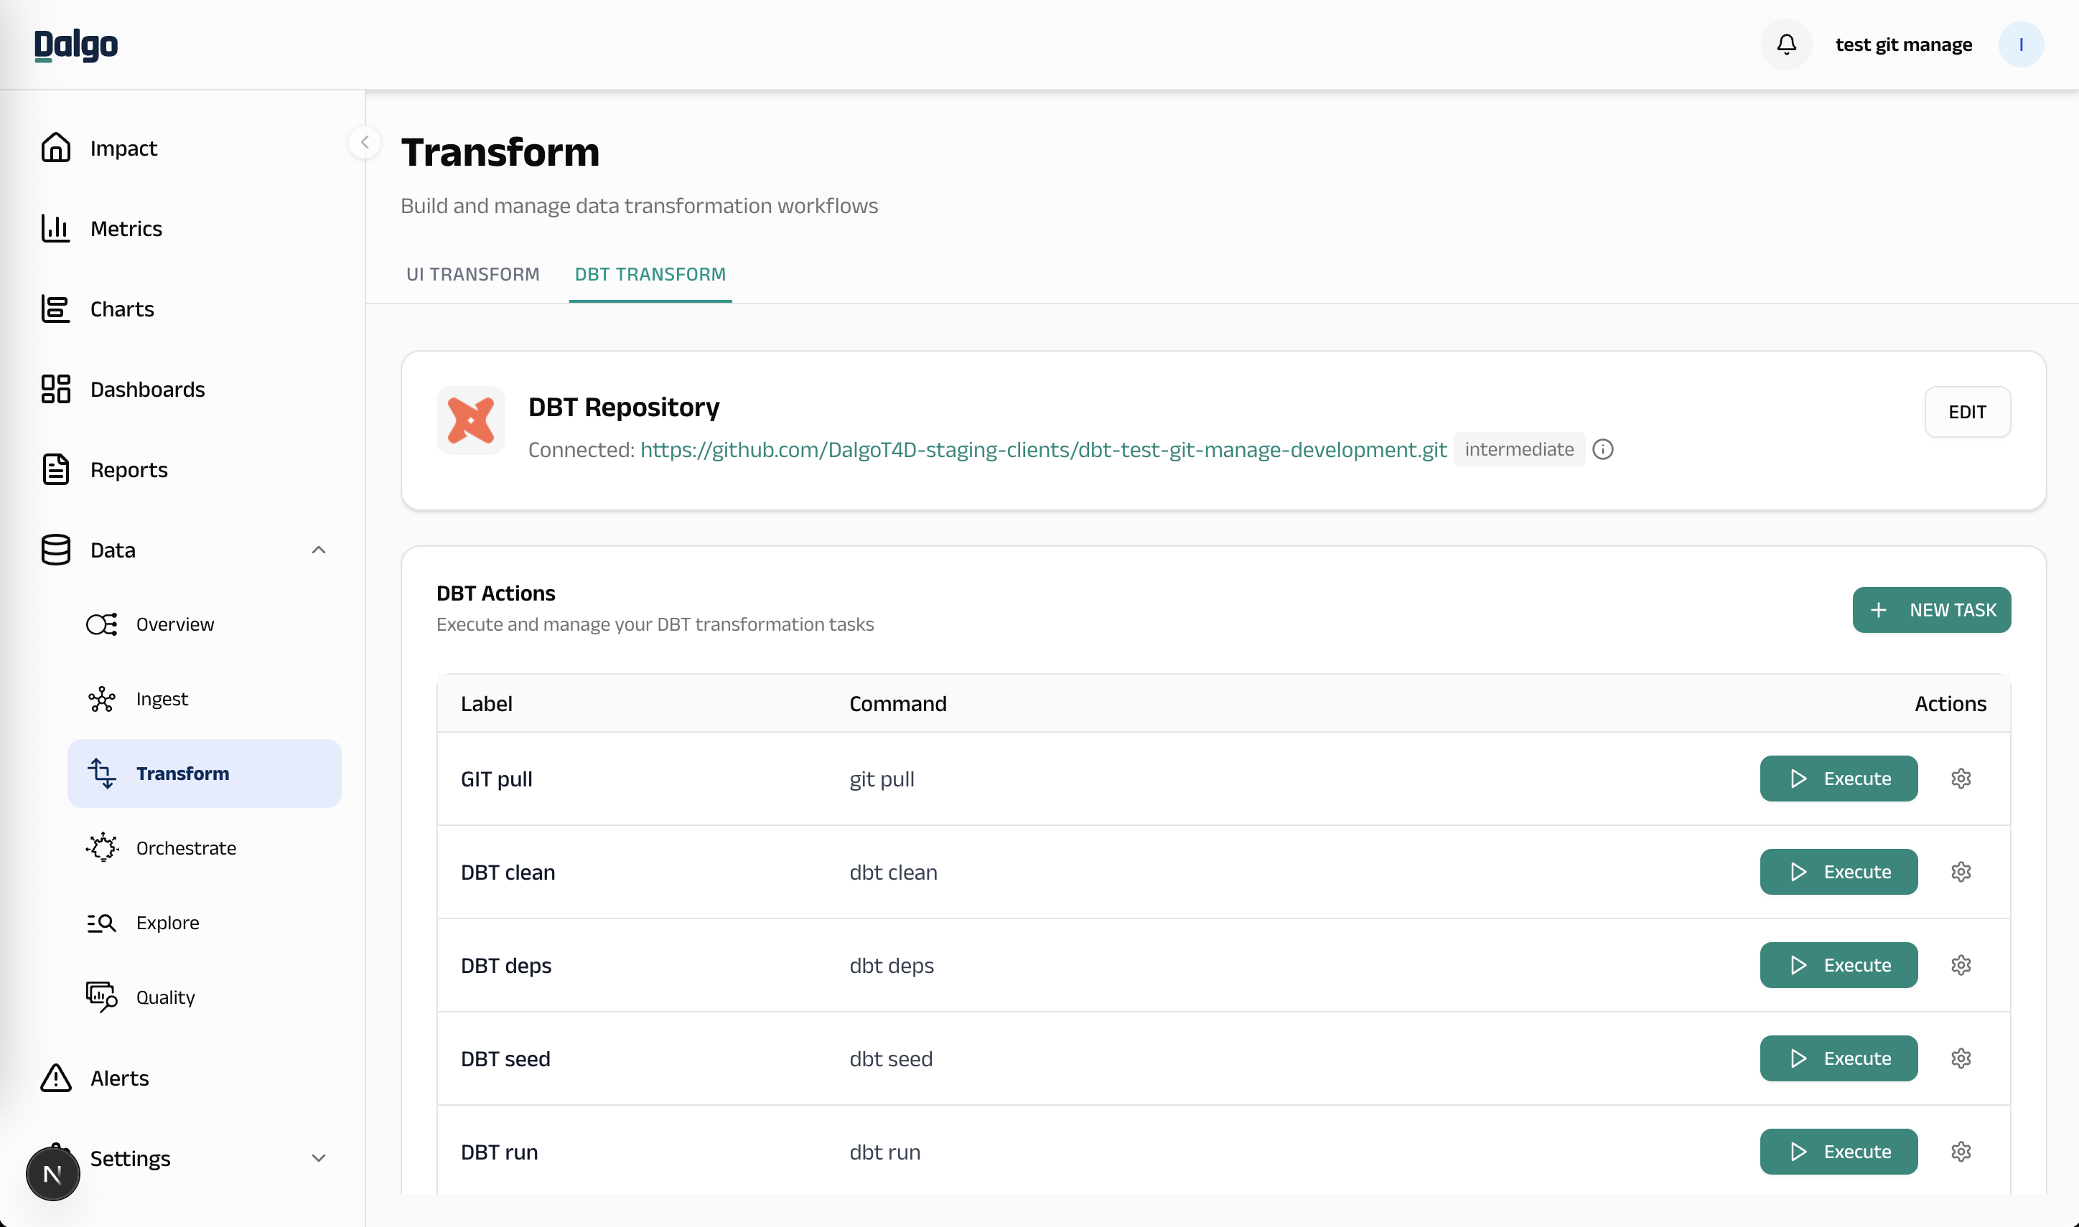
Task: Click the EDIT repository button
Action: point(1967,412)
